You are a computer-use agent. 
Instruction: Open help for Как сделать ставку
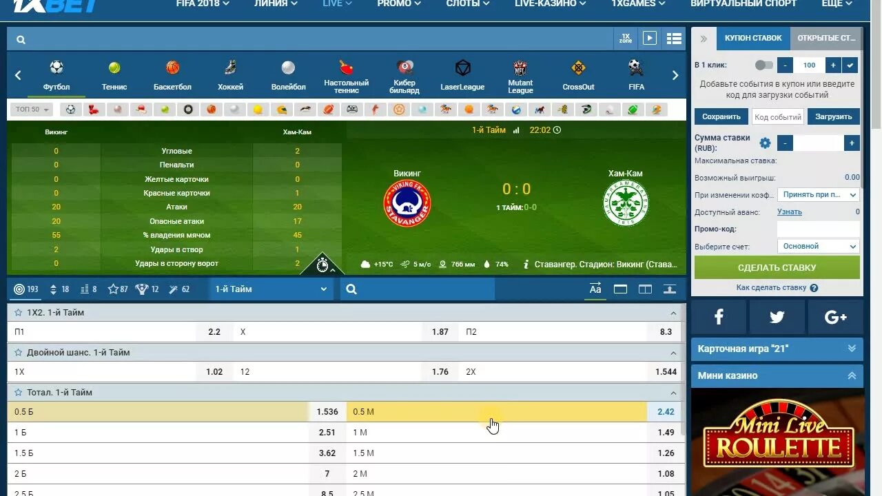pos(814,288)
